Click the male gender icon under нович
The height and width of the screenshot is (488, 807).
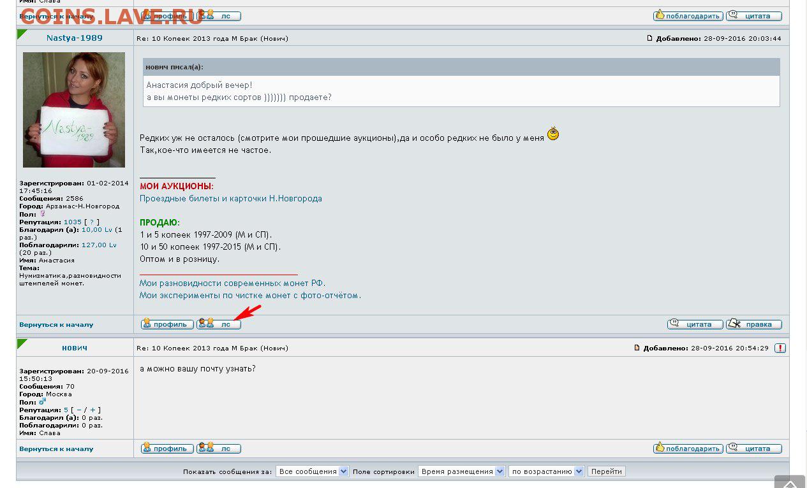point(42,402)
